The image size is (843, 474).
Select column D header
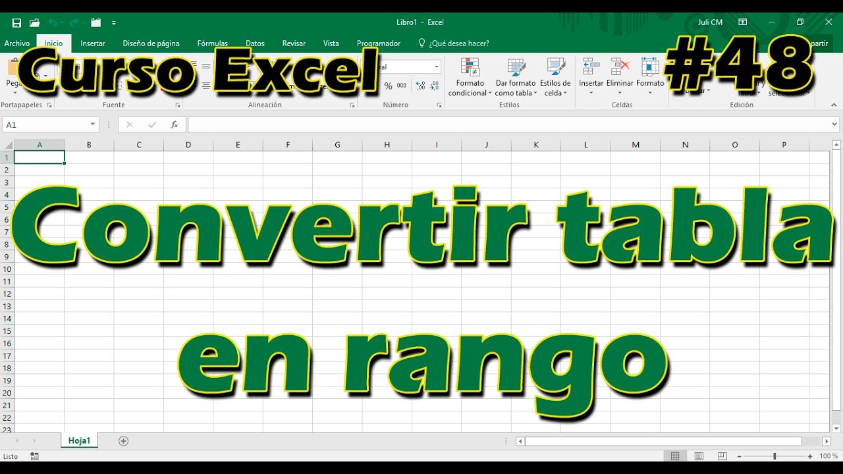(188, 145)
